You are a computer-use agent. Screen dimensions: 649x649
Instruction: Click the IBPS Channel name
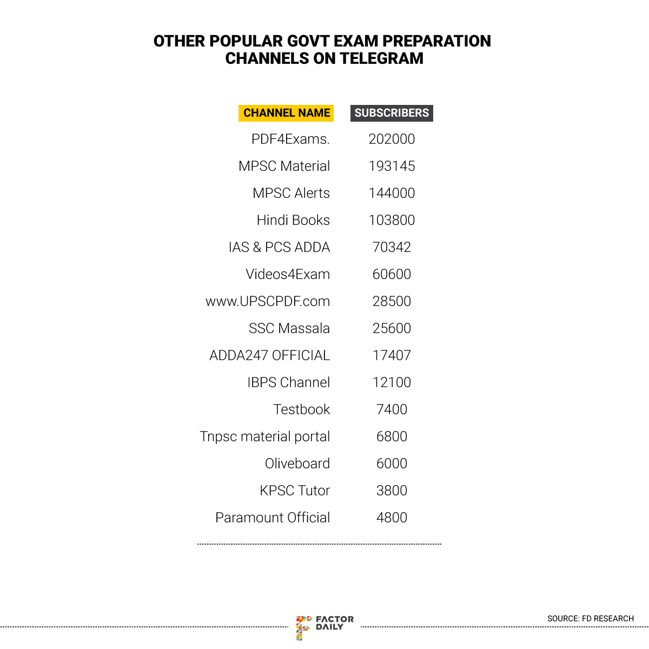(288, 382)
